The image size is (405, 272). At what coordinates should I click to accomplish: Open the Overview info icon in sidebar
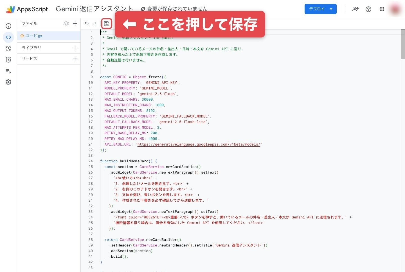pos(8,26)
